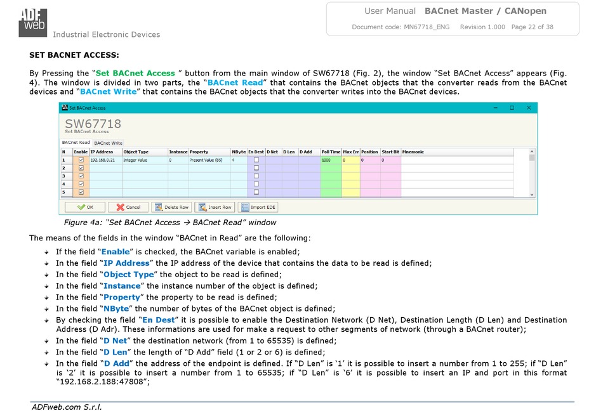Click the Position cell in row 1
The image size is (603, 418).
(x=370, y=160)
